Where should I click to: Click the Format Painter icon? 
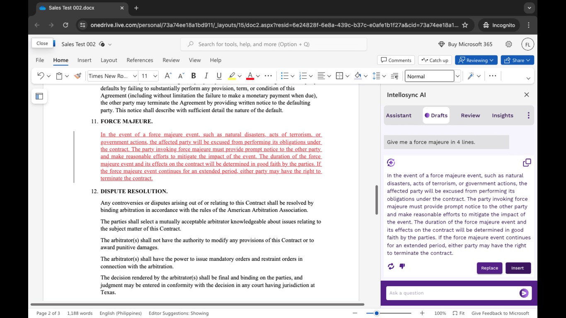(77, 76)
